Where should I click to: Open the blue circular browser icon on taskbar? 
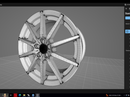(33, 95)
